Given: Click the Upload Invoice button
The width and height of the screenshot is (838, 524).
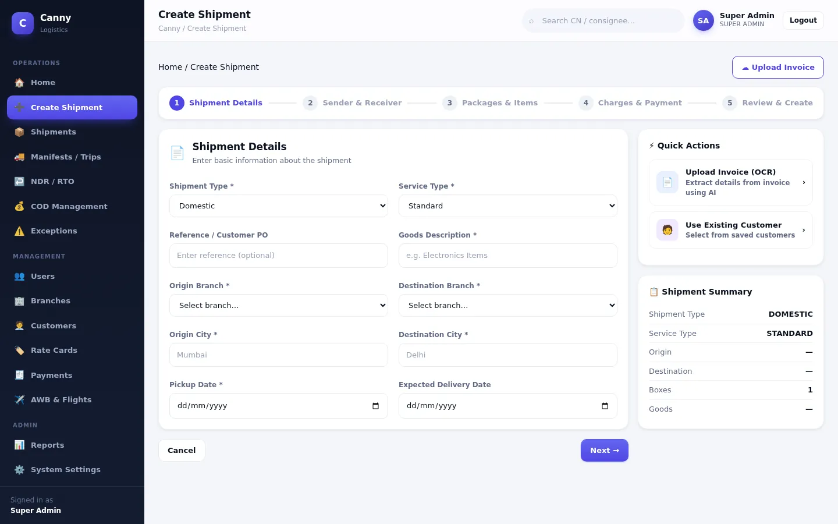Looking at the screenshot, I should point(778,68).
